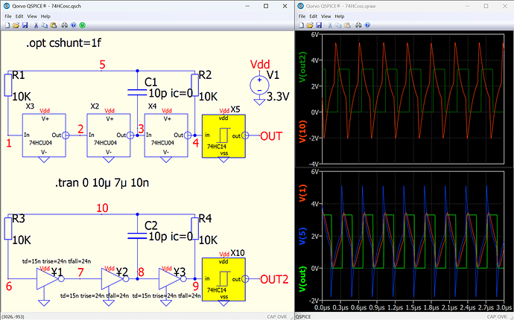Image resolution: width=514 pixels, height=320 pixels.
Task: Click the 3.3V value of V1
Action: coord(278,97)
